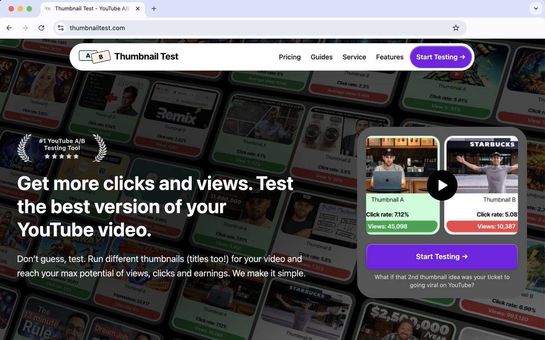Click Start Testing in the navbar
545x340 pixels.
coord(441,57)
